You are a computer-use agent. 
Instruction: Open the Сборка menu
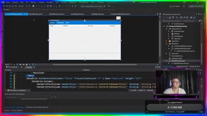[x=41, y=2]
